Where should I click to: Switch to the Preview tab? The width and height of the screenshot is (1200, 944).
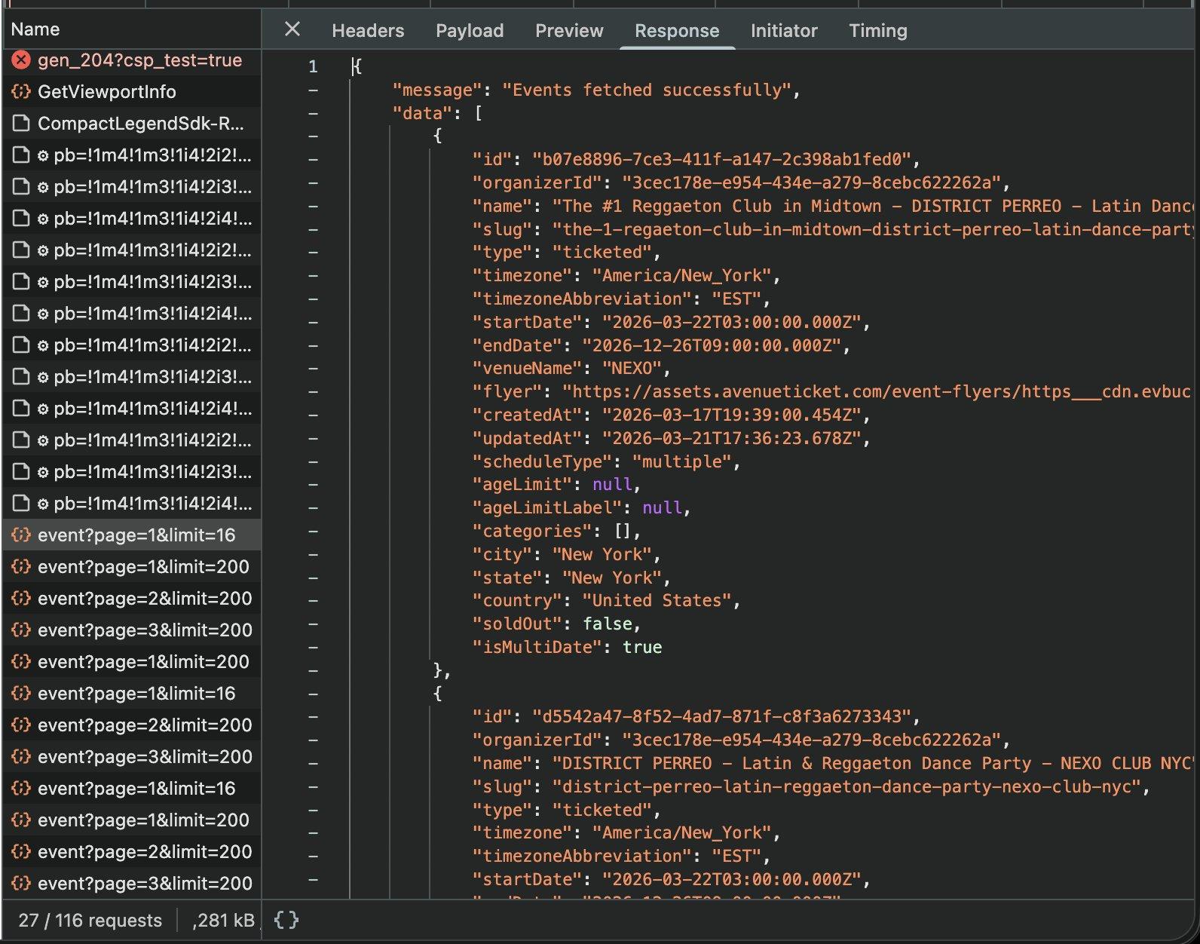(x=569, y=31)
